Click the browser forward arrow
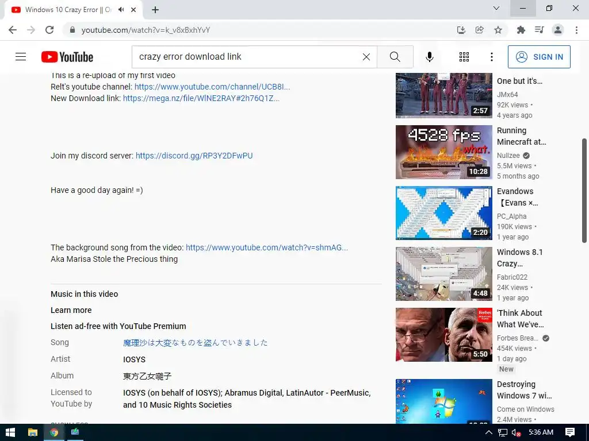Screen dimensions: 589x441 pyautogui.click(x=31, y=30)
